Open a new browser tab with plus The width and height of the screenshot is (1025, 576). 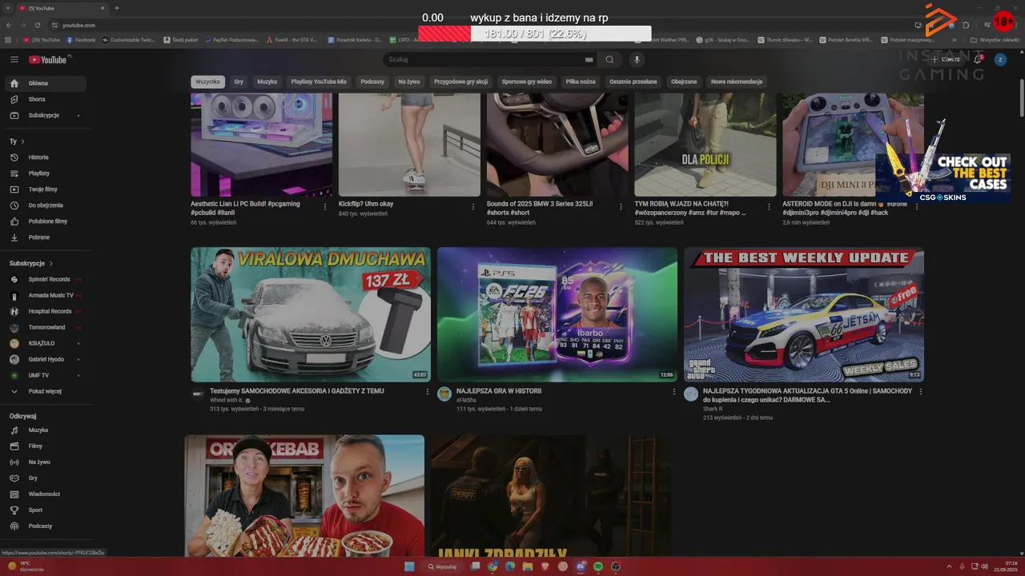pyautogui.click(x=117, y=8)
